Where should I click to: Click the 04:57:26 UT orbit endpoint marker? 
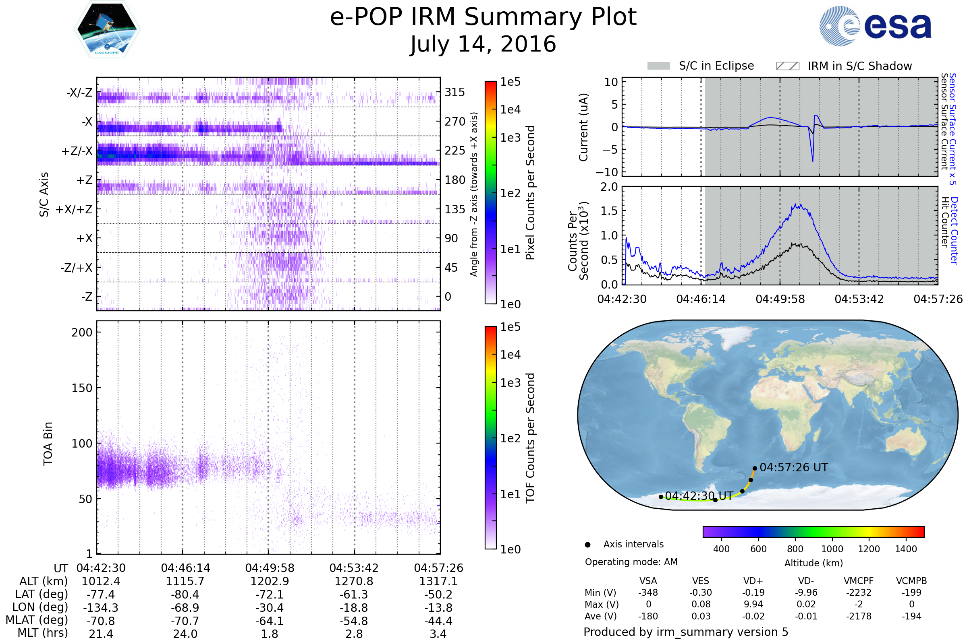[x=755, y=468]
